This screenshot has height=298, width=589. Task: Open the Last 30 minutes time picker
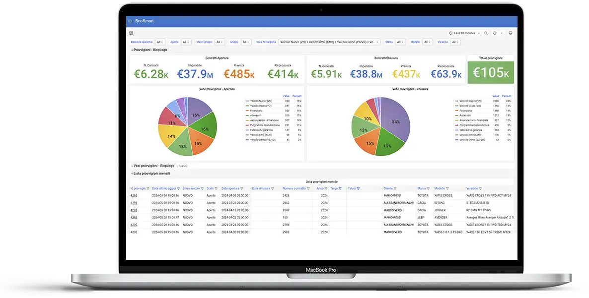click(465, 33)
